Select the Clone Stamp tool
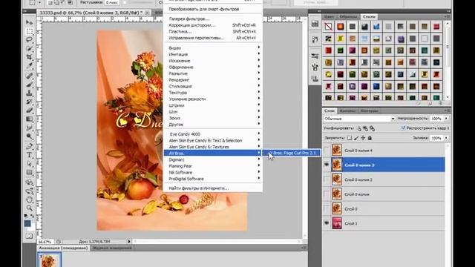This screenshot has height=267, width=475. [x=30, y=93]
